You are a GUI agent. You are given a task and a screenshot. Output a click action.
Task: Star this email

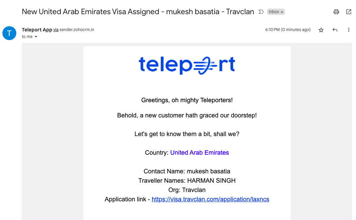[x=321, y=30]
